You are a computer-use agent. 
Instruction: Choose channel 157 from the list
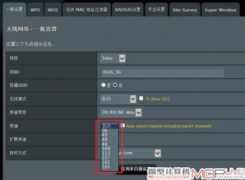pos(110,157)
